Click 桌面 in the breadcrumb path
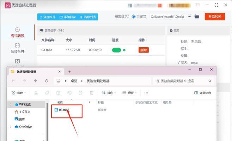The width and height of the screenshot is (232, 141). [x=74, y=81]
